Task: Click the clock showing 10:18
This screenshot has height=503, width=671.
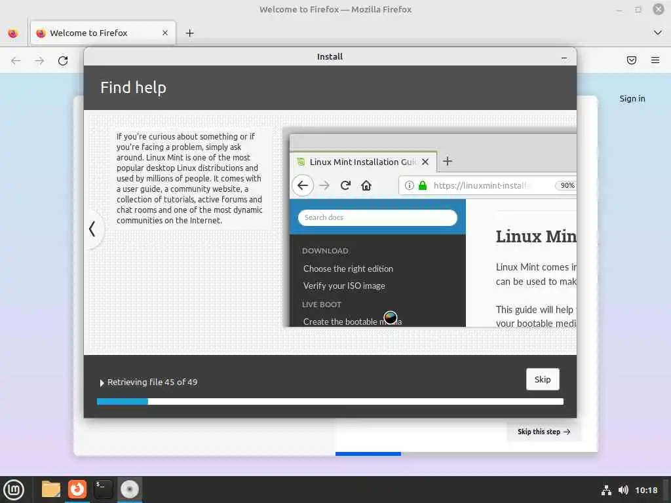Action: [x=645, y=490]
